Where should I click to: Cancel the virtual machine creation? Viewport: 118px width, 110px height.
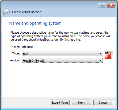point(103,103)
